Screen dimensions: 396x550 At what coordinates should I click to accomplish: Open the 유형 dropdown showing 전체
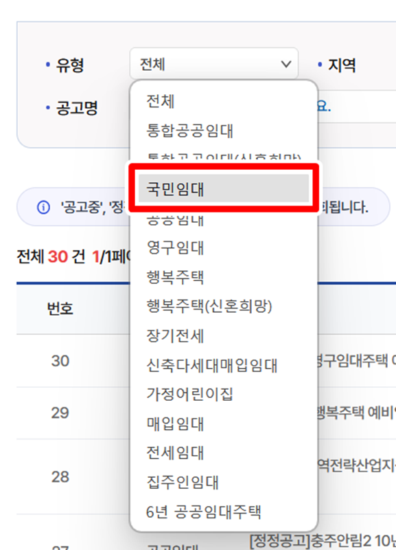click(213, 64)
